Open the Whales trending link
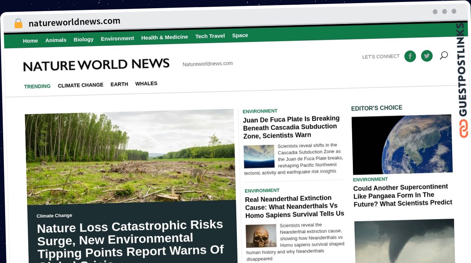Viewport: 471px width, 263px height. 146,84
